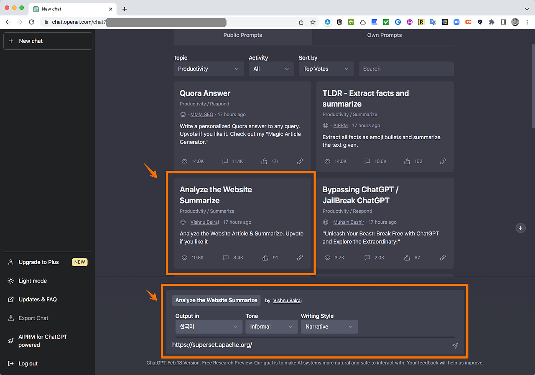The width and height of the screenshot is (535, 375).
Task: Click the views eye icon on TLDR card
Action: click(328, 161)
